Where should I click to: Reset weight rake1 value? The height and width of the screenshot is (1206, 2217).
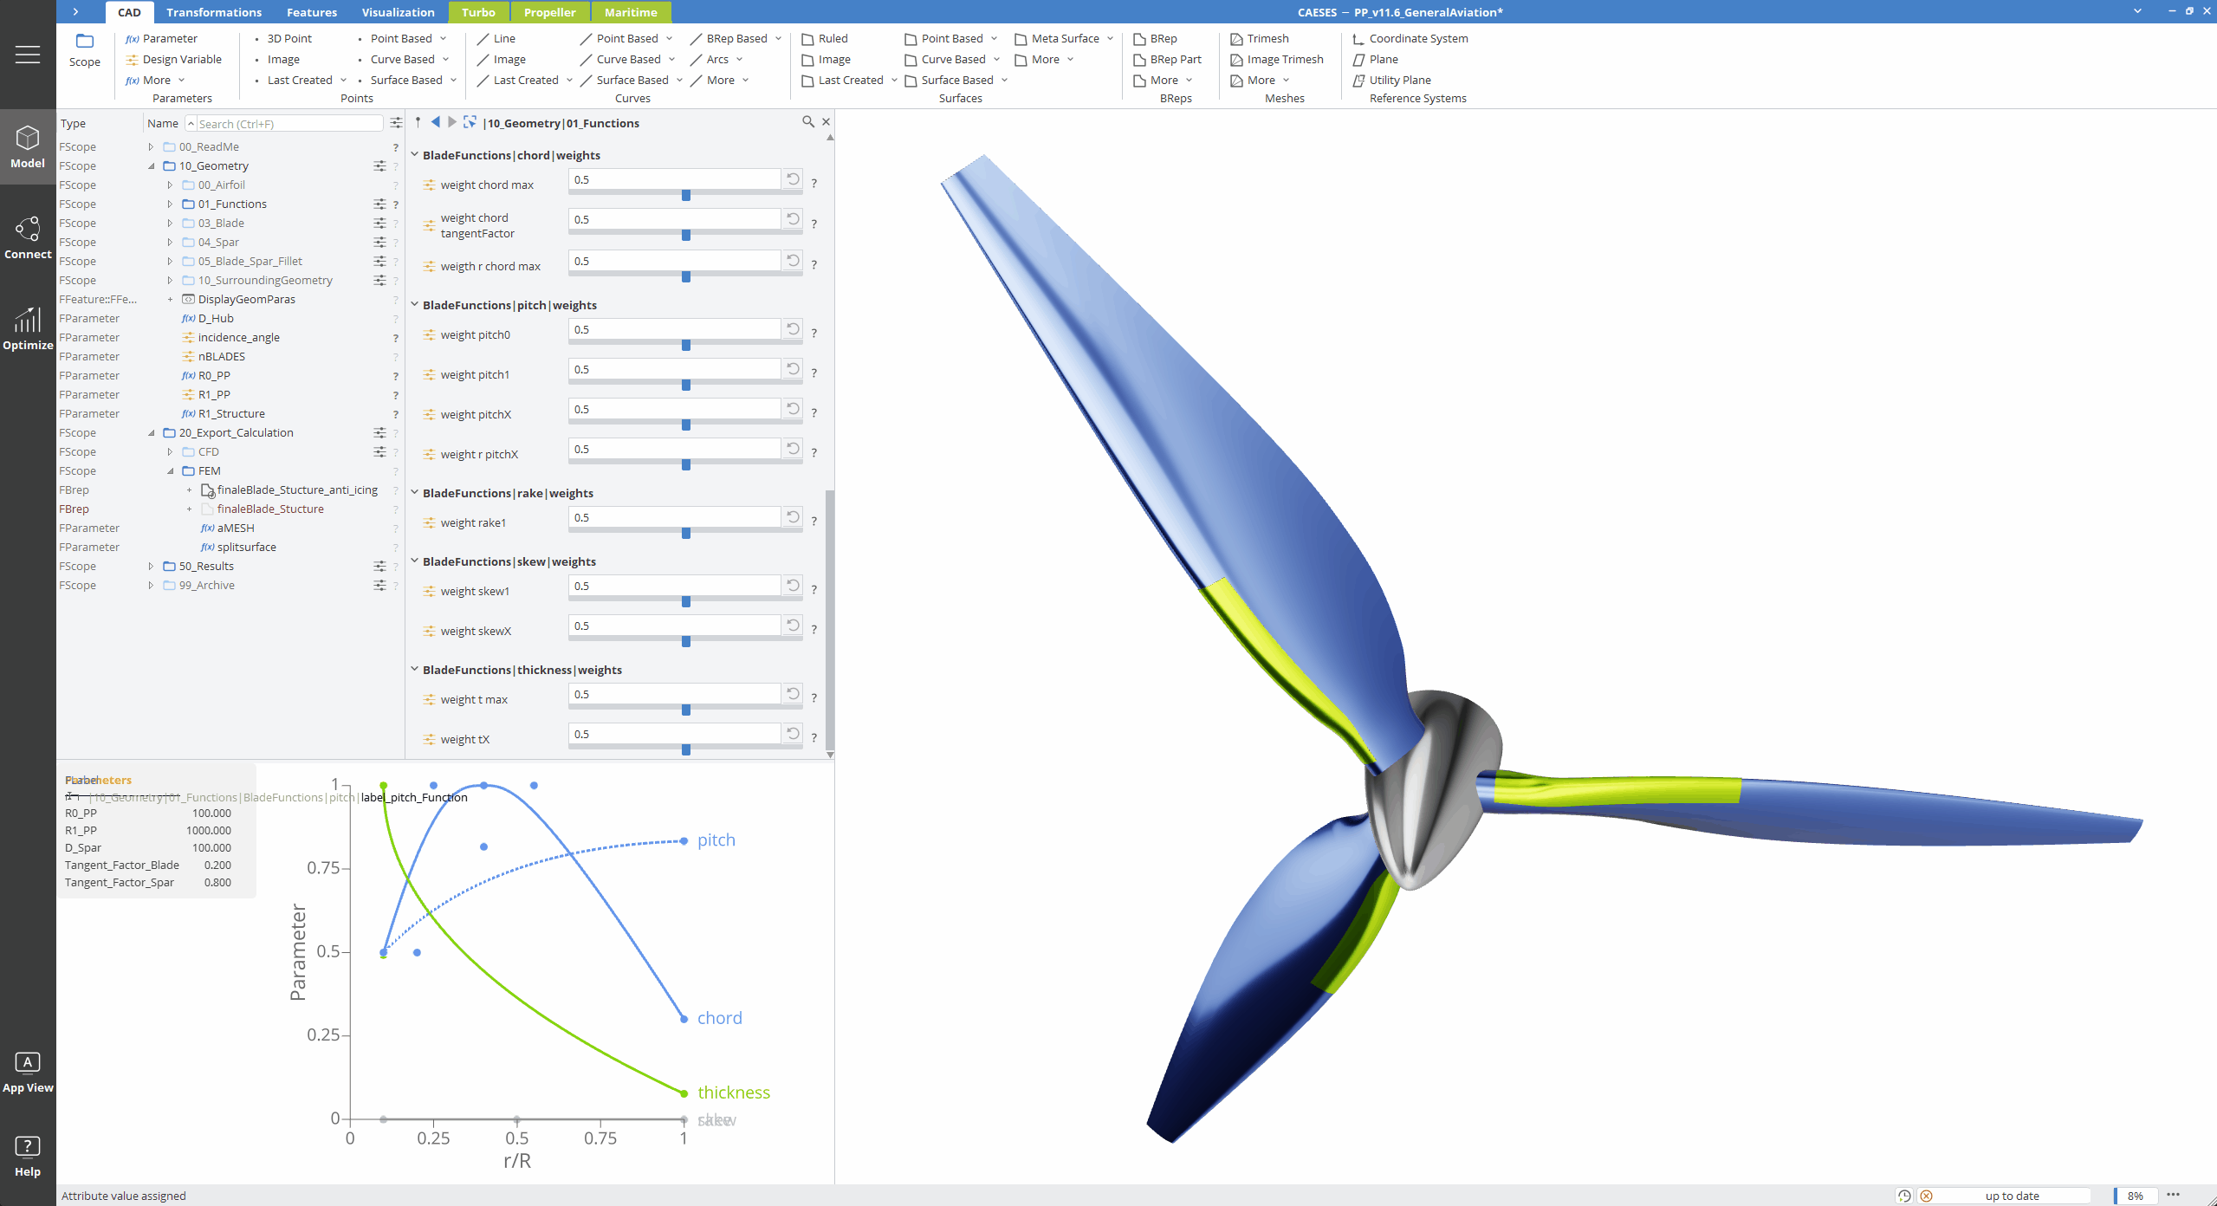[x=793, y=517]
